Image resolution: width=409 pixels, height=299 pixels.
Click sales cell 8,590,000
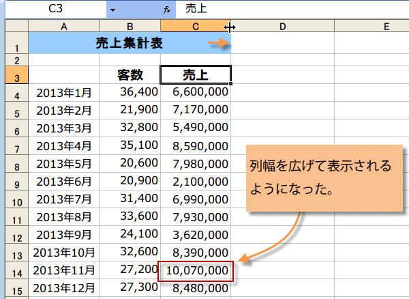[x=196, y=146]
